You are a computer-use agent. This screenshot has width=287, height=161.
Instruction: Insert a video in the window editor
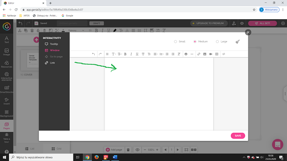coord(211,54)
